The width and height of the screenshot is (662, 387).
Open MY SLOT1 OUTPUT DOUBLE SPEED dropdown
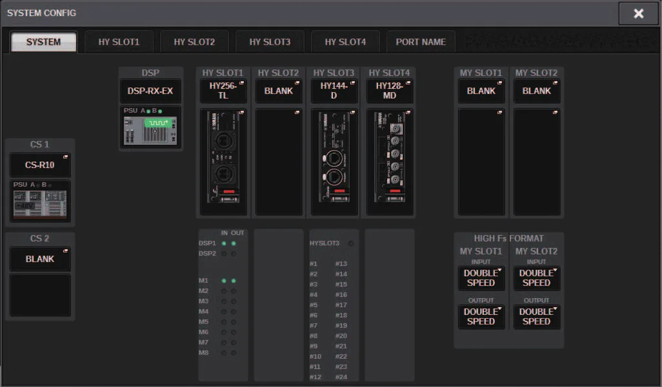[x=481, y=317]
